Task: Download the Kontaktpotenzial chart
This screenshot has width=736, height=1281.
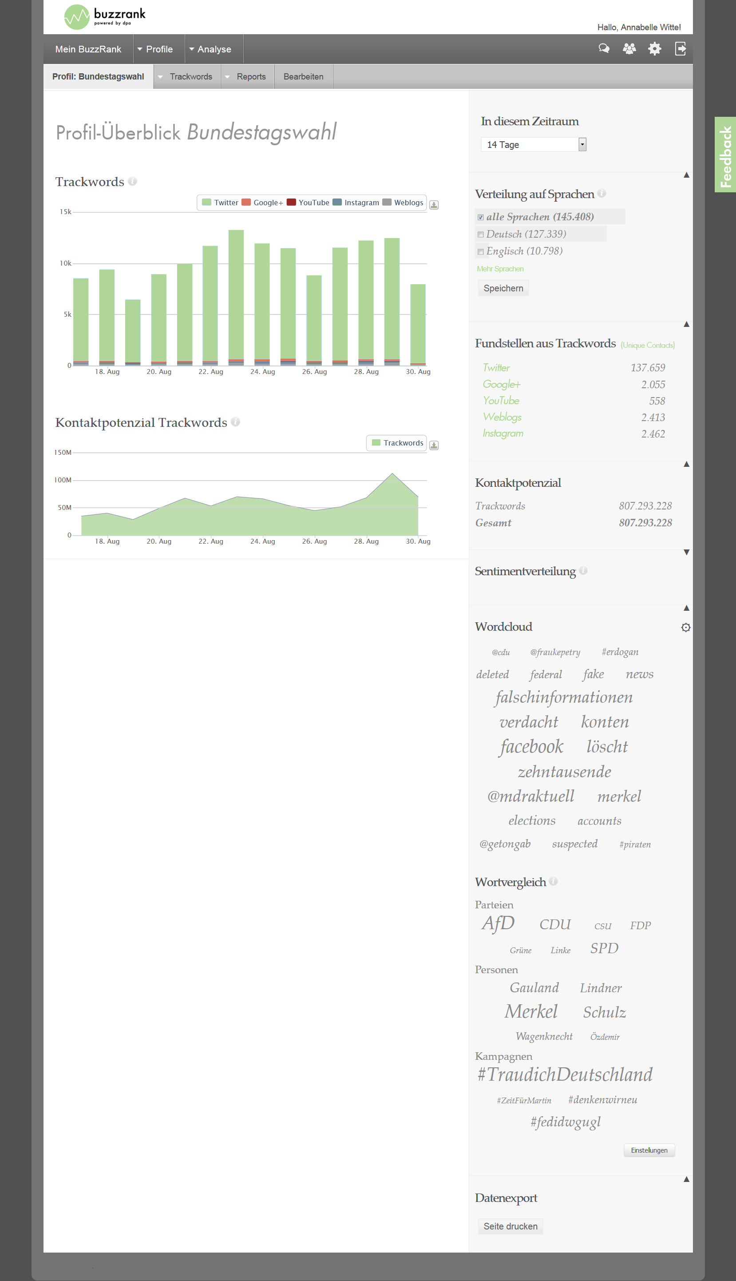Action: 434,445
